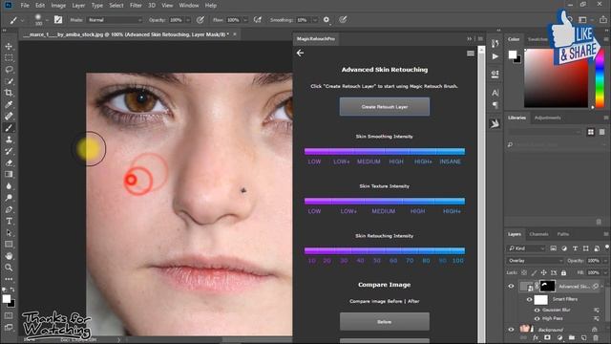Switch to the Adjustments tab
Screen dimensions: 611x344
point(547,118)
